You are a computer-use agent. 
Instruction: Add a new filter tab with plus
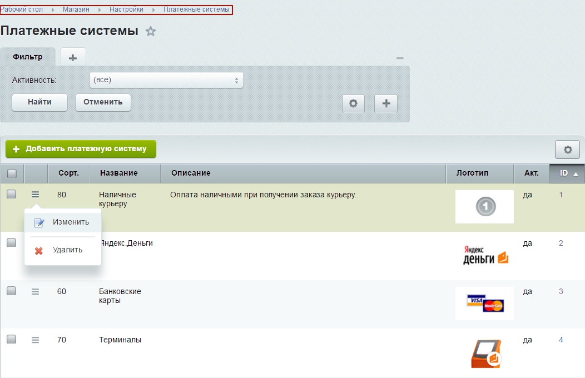click(73, 57)
